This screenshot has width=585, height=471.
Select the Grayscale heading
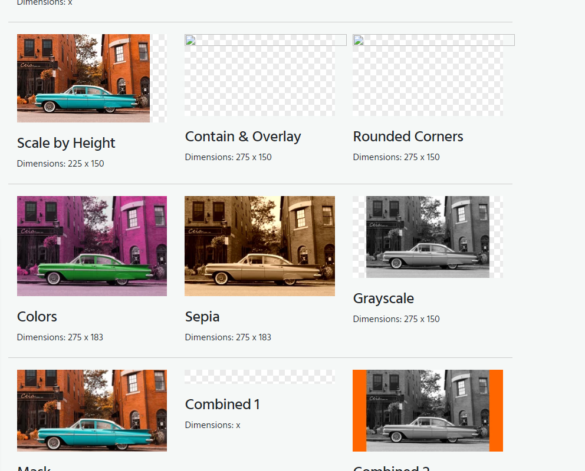(383, 298)
